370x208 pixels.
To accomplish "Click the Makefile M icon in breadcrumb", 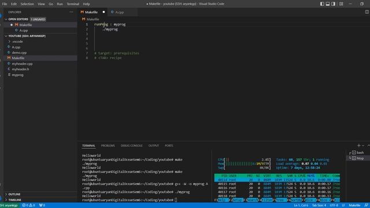I will coord(83,19).
